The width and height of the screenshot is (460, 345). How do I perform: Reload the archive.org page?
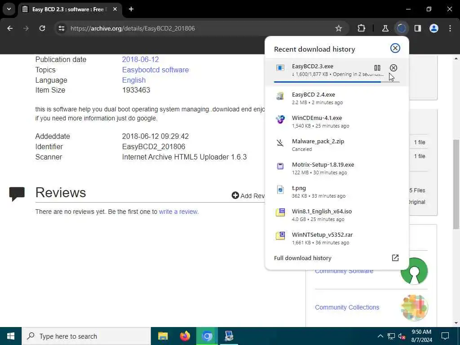pyautogui.click(x=42, y=28)
